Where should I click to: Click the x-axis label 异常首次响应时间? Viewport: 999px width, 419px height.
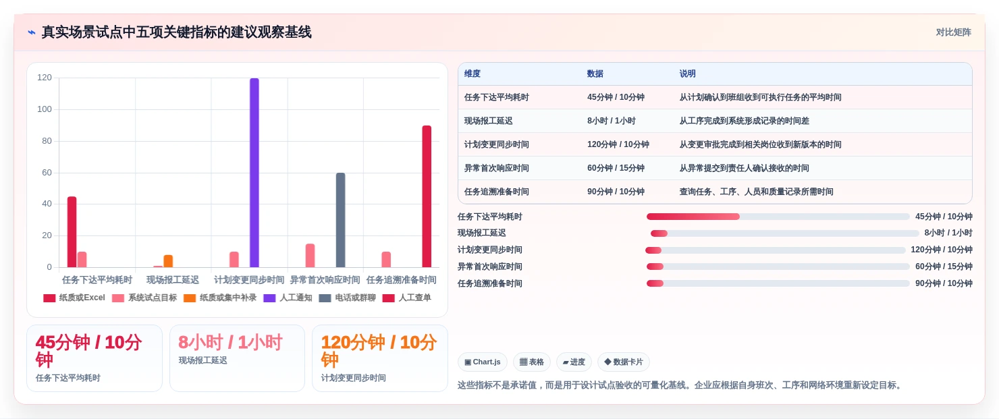pyautogui.click(x=325, y=279)
